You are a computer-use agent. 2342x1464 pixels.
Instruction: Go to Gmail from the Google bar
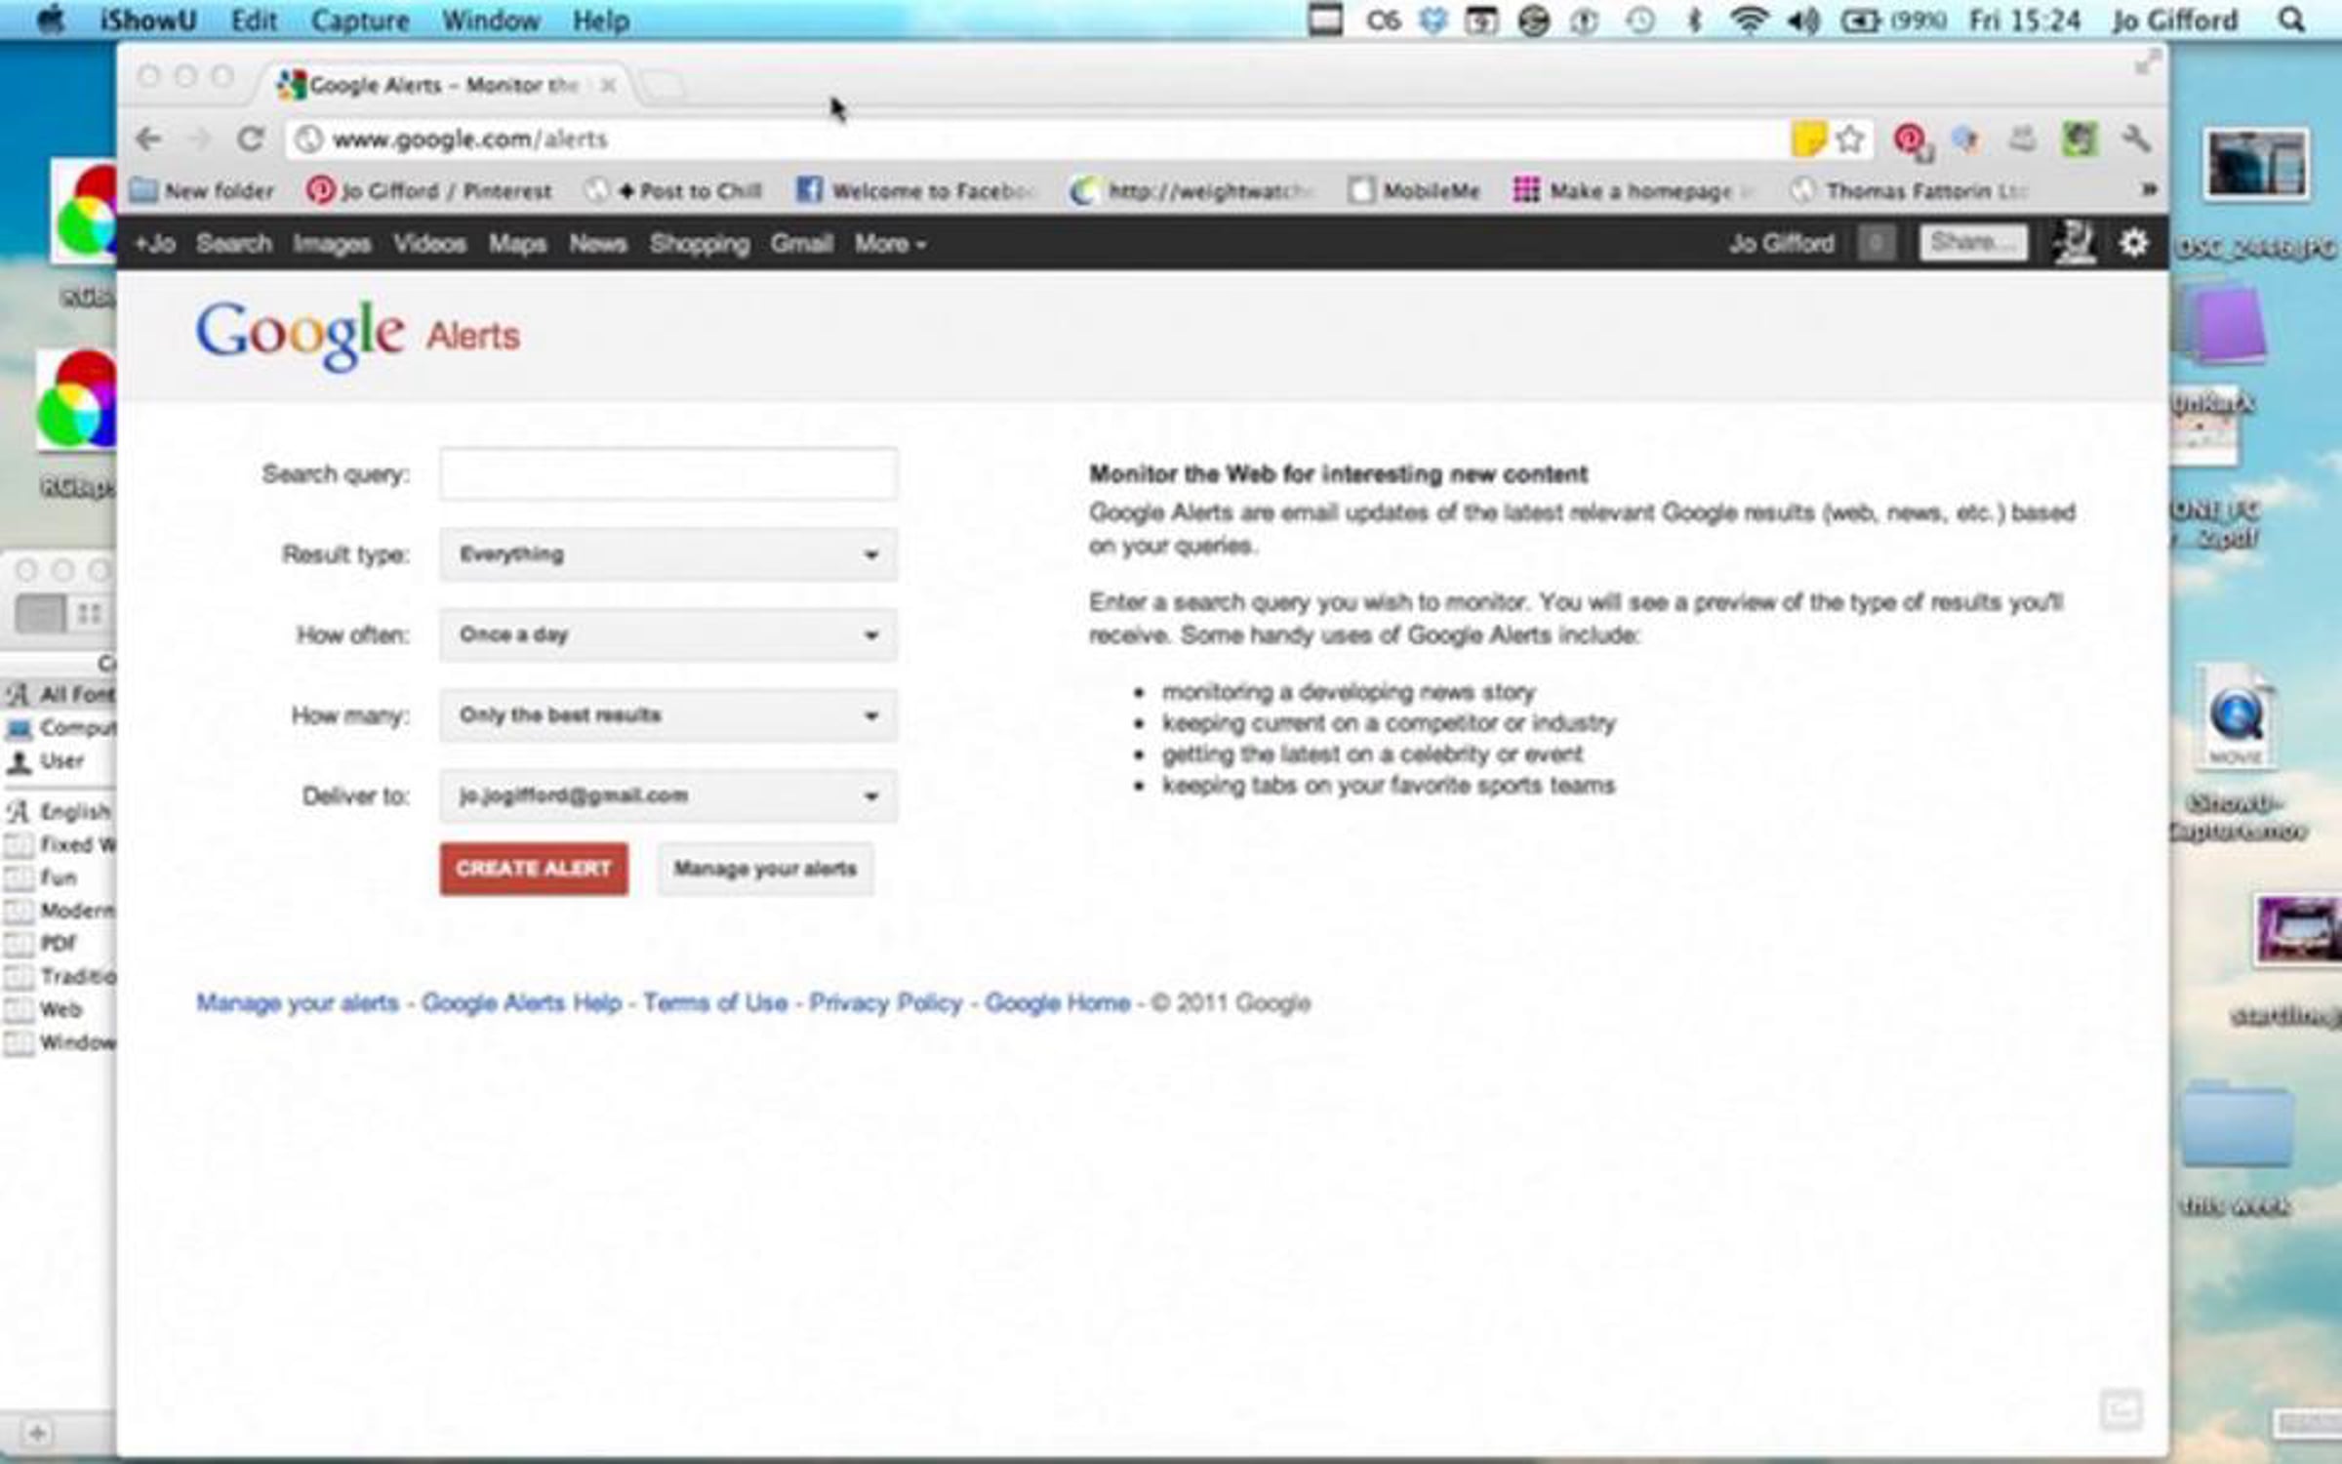pyautogui.click(x=802, y=243)
